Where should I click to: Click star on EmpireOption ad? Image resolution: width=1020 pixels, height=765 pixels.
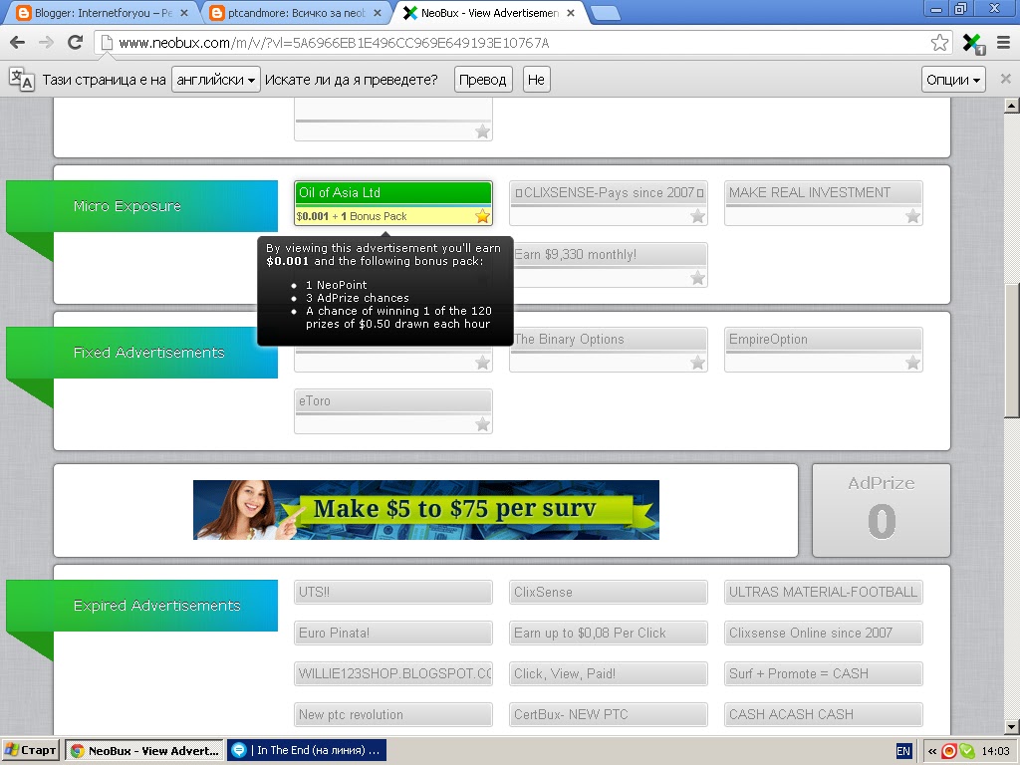click(912, 363)
